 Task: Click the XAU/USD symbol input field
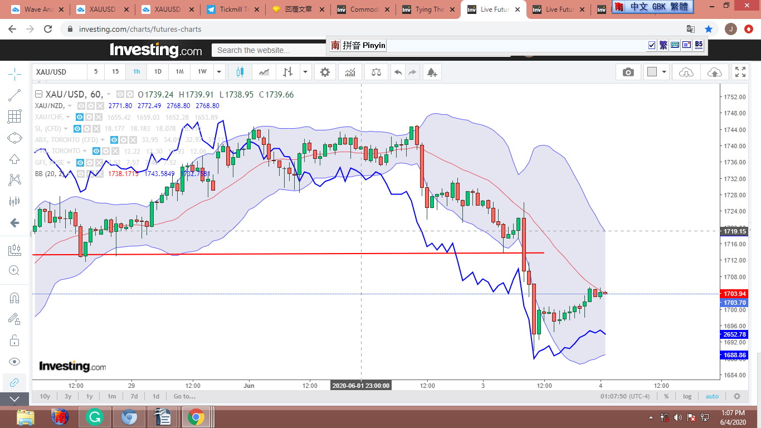click(59, 72)
